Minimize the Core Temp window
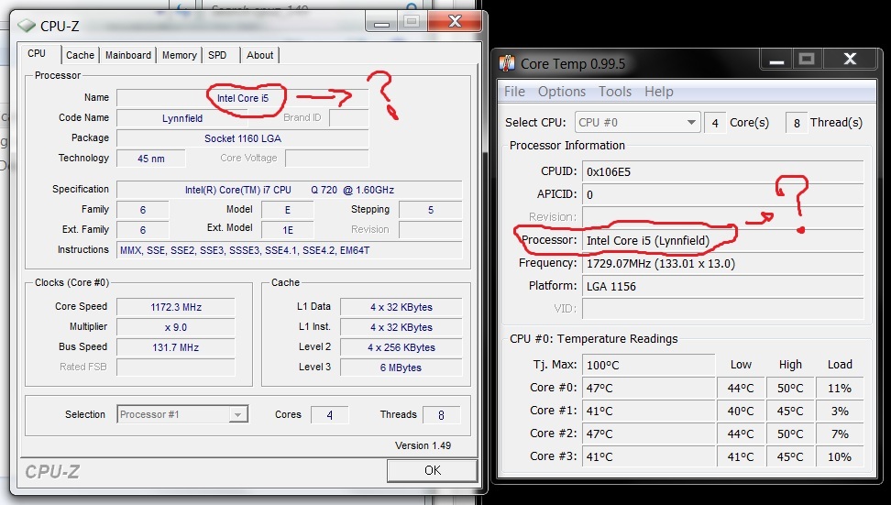The image size is (891, 505). [776, 60]
